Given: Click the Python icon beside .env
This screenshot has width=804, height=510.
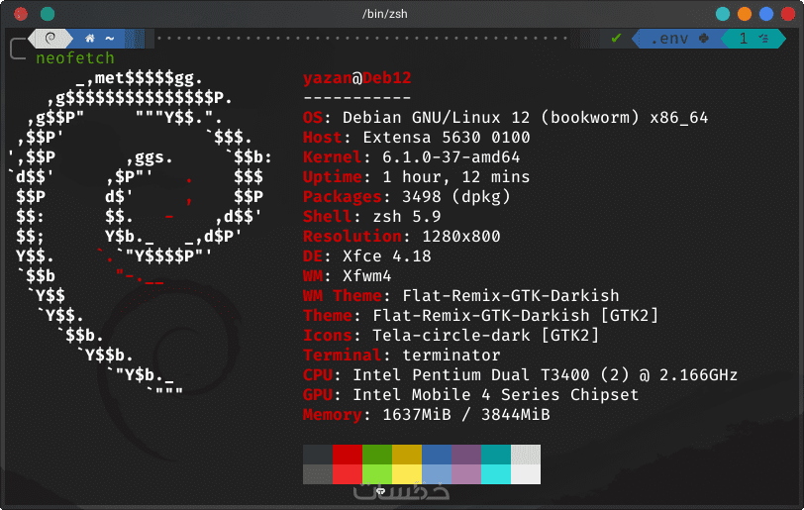Looking at the screenshot, I should click(x=704, y=38).
